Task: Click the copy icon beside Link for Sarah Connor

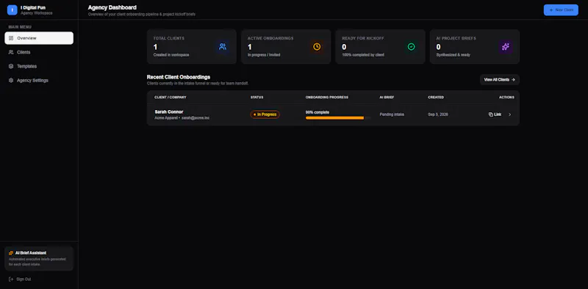Action: (x=491, y=114)
